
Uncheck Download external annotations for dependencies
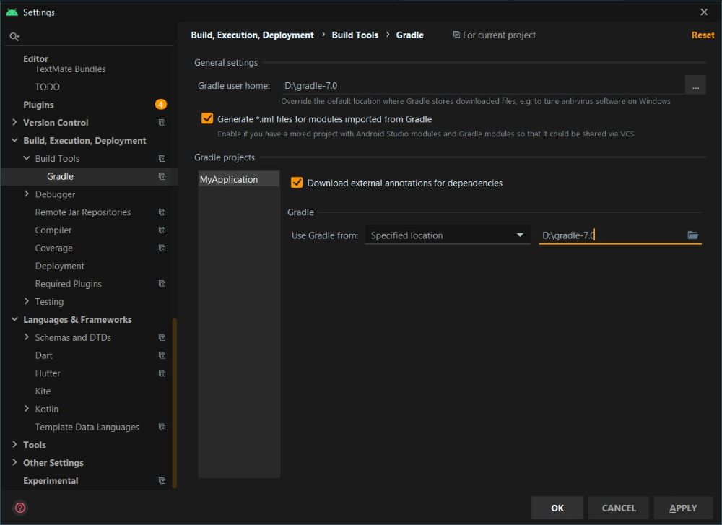coord(297,183)
